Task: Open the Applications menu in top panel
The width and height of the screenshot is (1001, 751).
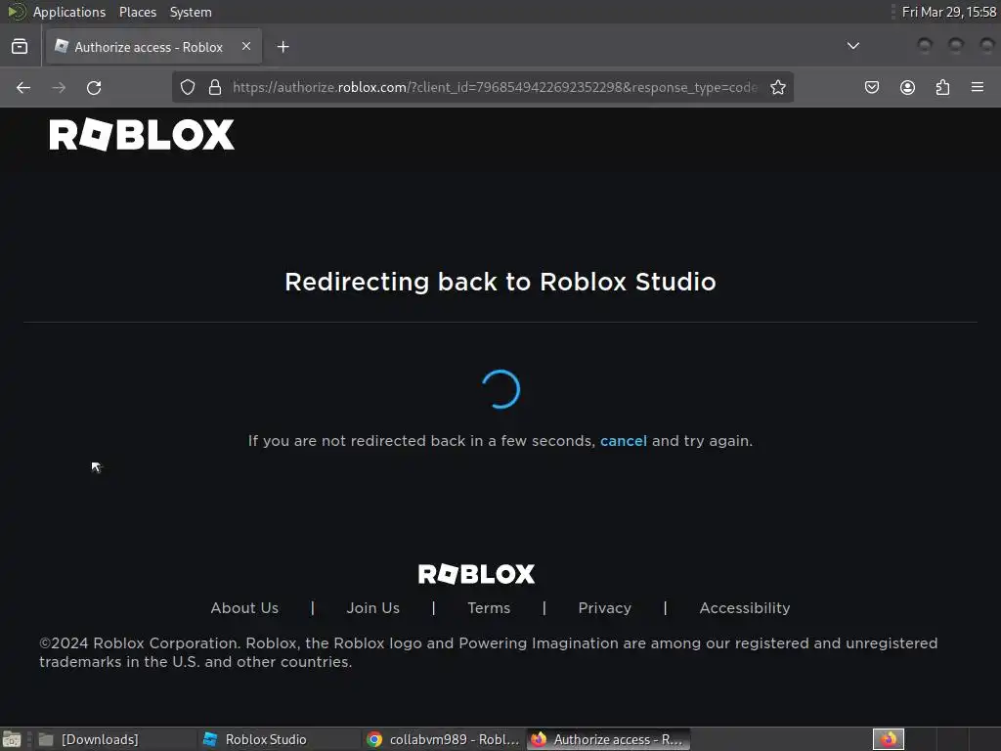Action: click(x=69, y=12)
